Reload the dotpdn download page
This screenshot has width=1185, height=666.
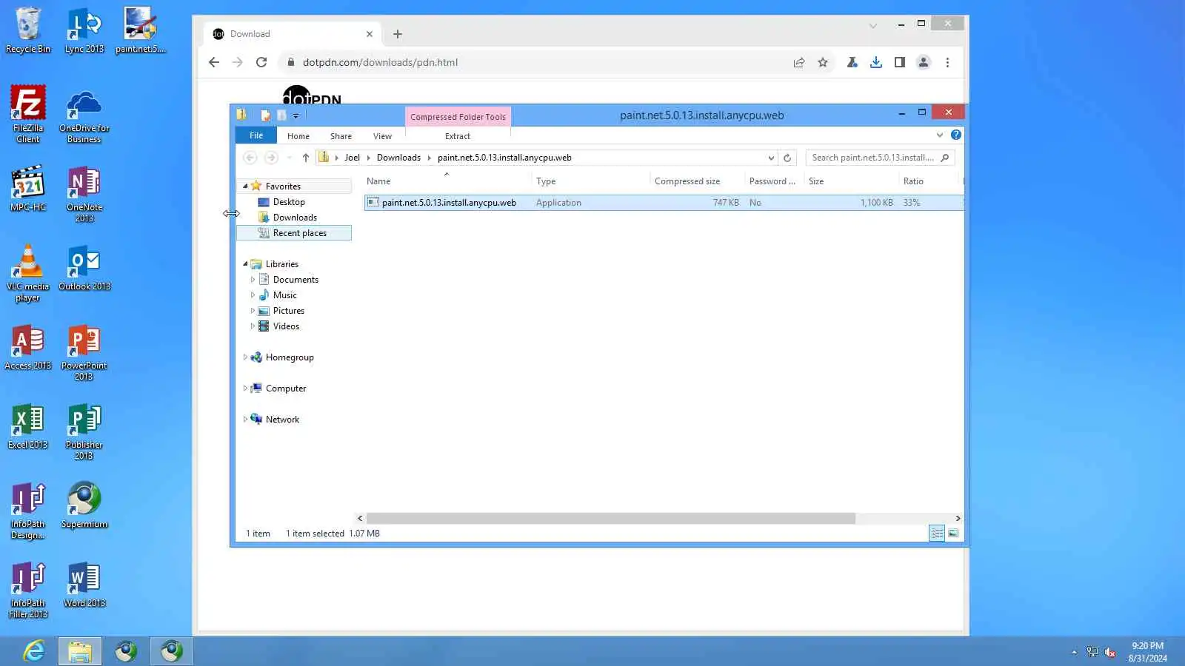tap(261, 62)
